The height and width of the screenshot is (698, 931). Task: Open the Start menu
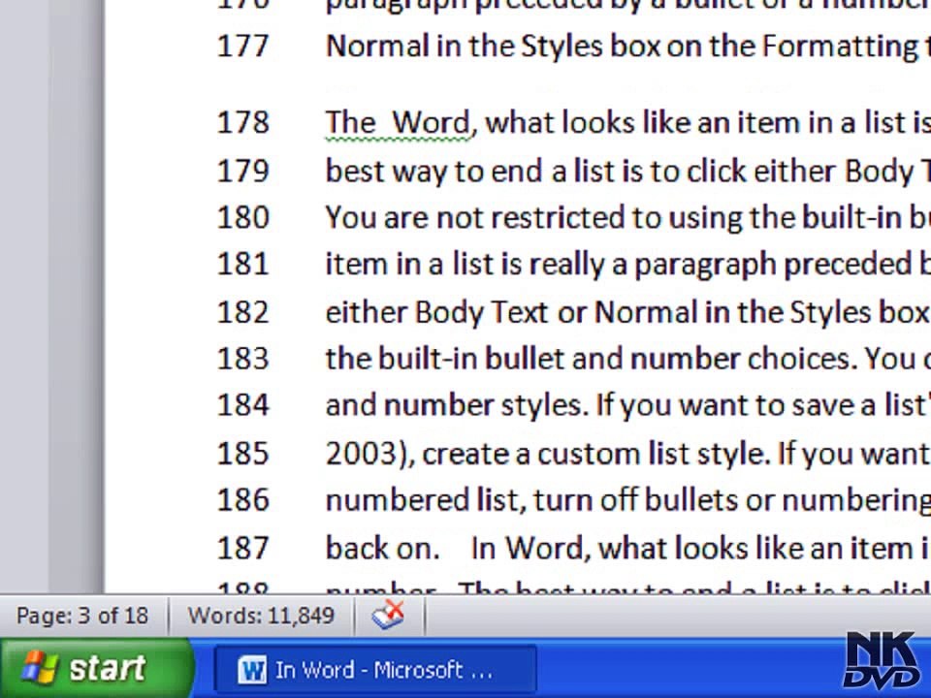[95, 668]
